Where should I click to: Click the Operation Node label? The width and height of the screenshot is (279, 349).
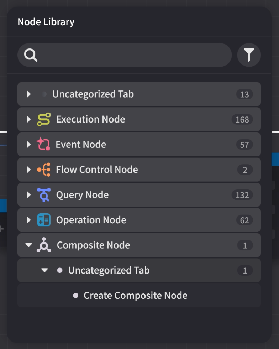pos(91,220)
